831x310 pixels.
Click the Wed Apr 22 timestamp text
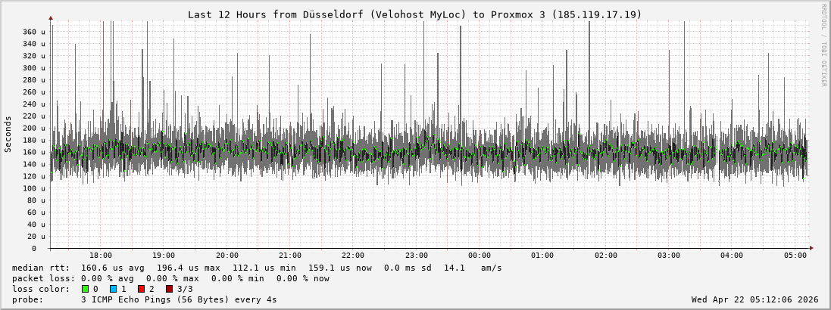click(754, 299)
